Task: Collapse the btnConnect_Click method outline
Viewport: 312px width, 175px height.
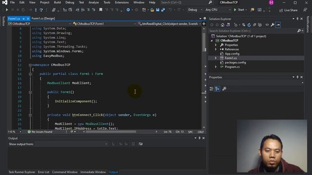Action: 30,115
